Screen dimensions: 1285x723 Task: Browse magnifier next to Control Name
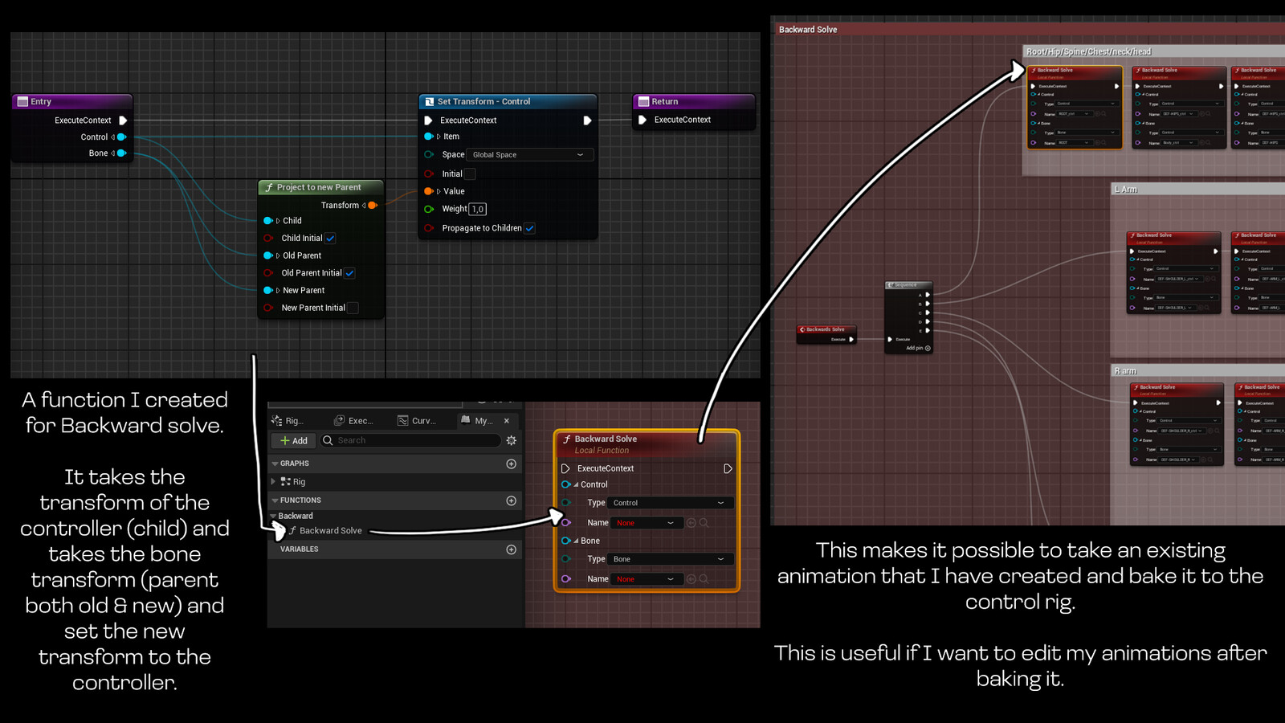(x=704, y=523)
